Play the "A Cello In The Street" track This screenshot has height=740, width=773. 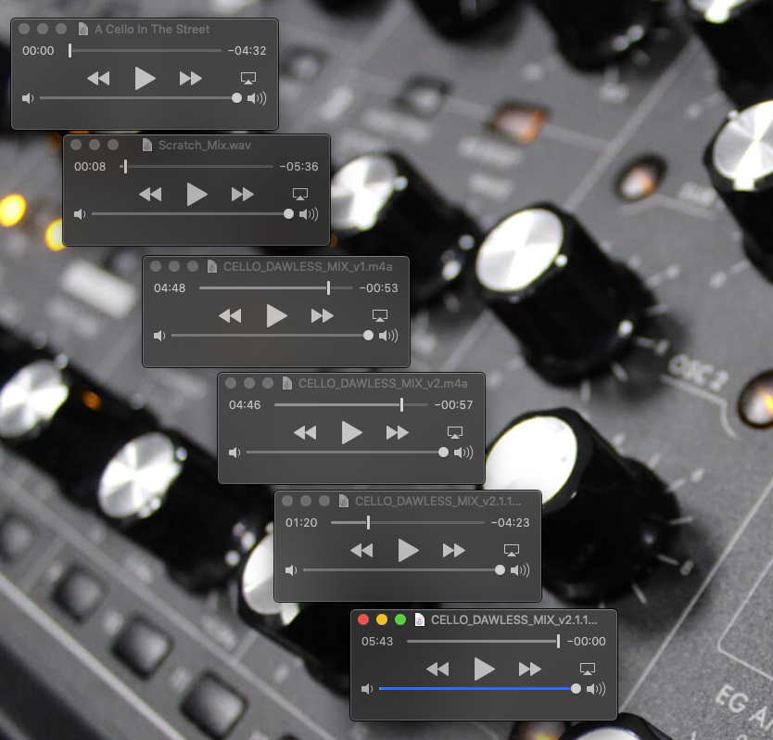click(x=145, y=78)
